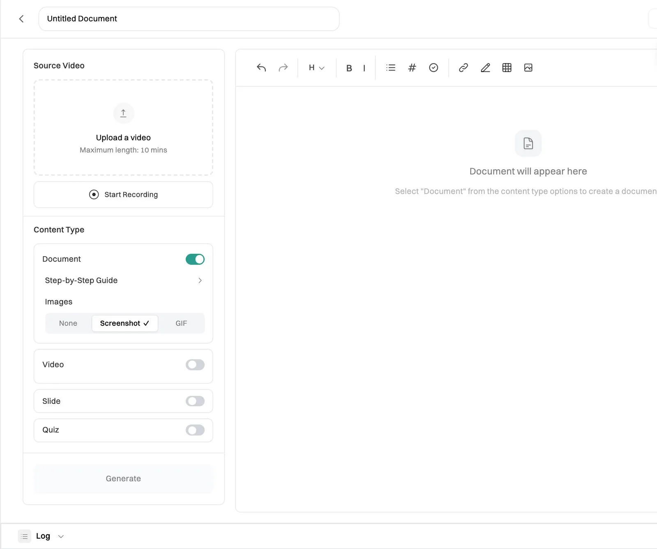
Task: Expand the Step-by-Step Guide options
Action: tap(200, 280)
